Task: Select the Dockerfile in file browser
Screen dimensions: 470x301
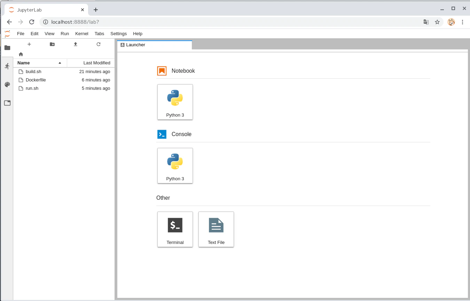Action: click(64, 80)
